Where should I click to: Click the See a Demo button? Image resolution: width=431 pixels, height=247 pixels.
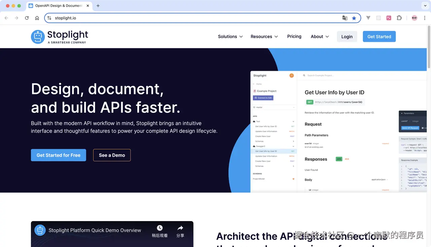tap(112, 155)
